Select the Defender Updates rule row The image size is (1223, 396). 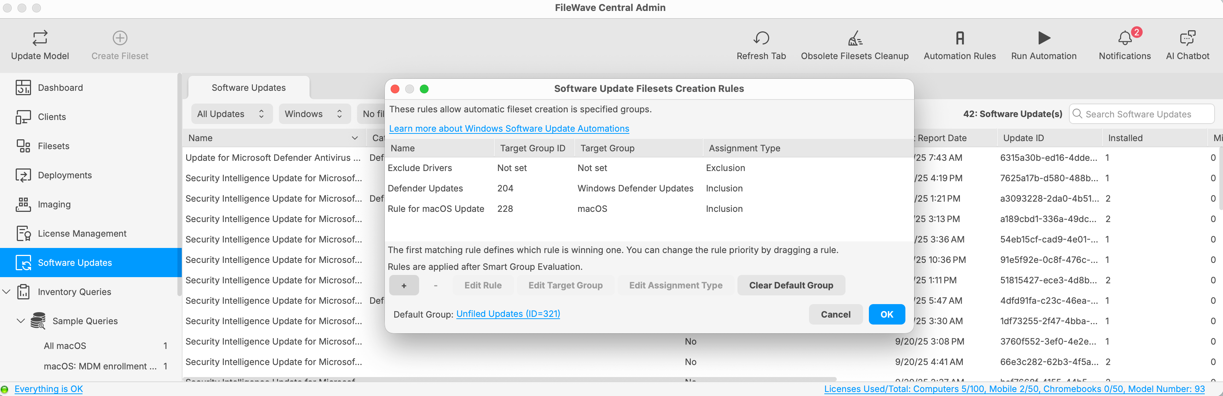pos(648,188)
